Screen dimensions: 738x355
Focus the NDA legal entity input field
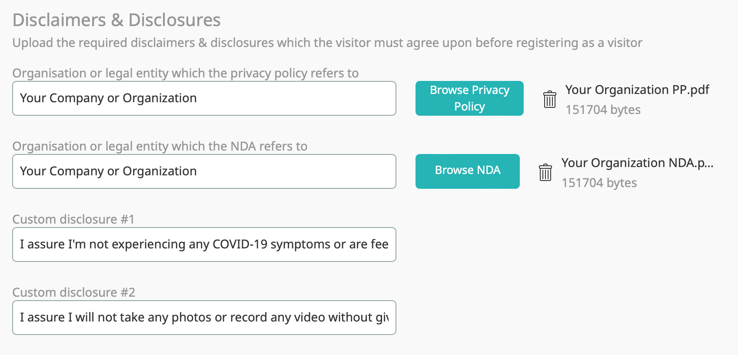pos(204,171)
